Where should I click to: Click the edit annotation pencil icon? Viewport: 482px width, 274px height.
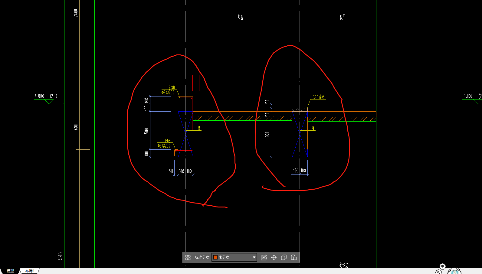pyautogui.click(x=264, y=257)
